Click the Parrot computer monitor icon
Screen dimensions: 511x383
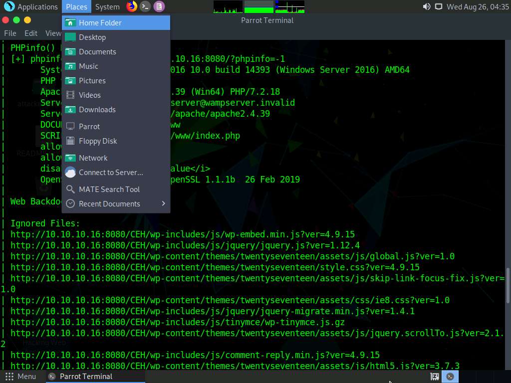70,126
